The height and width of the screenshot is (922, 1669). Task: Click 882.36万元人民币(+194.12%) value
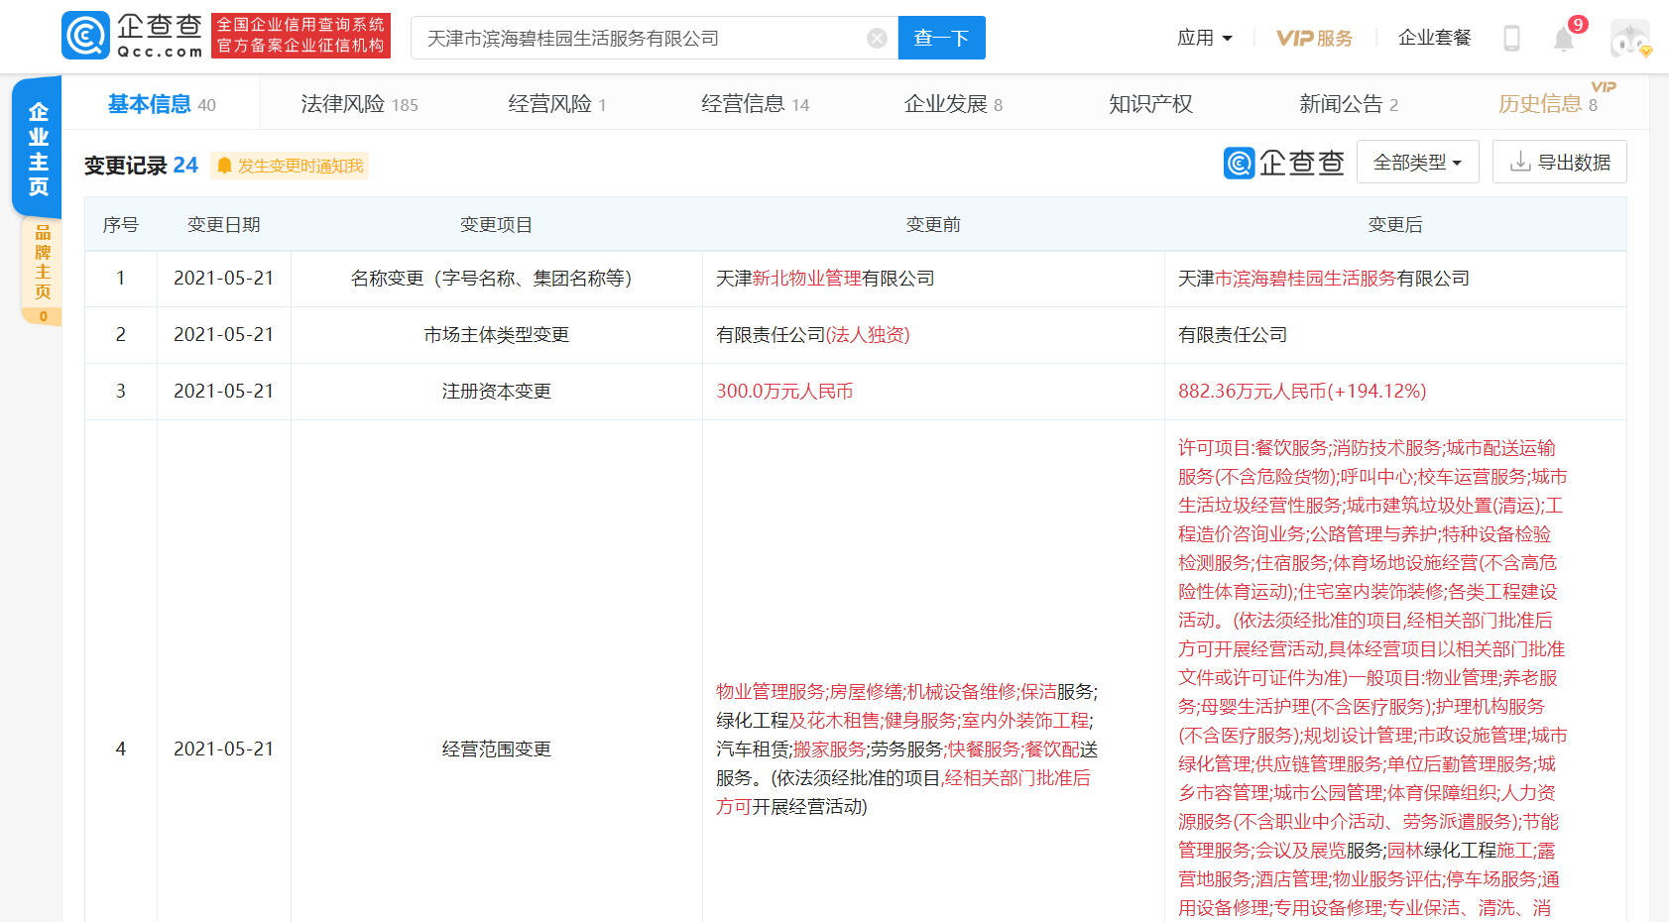tap(1302, 392)
